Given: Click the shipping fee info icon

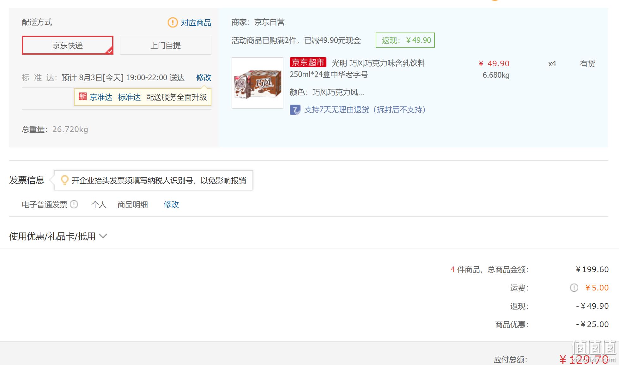Looking at the screenshot, I should tap(574, 288).
